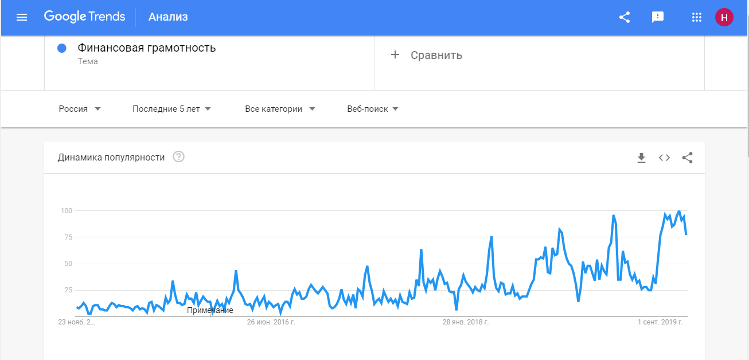
Task: Click the chart peak near 1 сент. 2019
Action: (x=679, y=212)
